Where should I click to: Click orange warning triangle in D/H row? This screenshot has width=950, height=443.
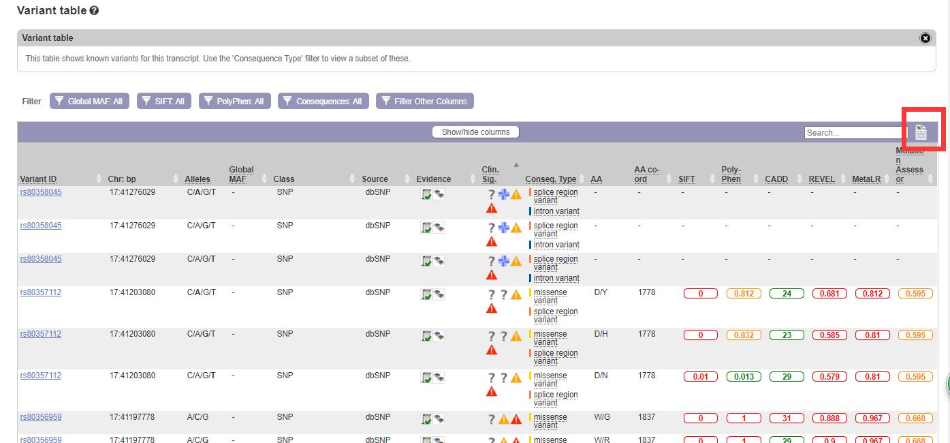[516, 337]
